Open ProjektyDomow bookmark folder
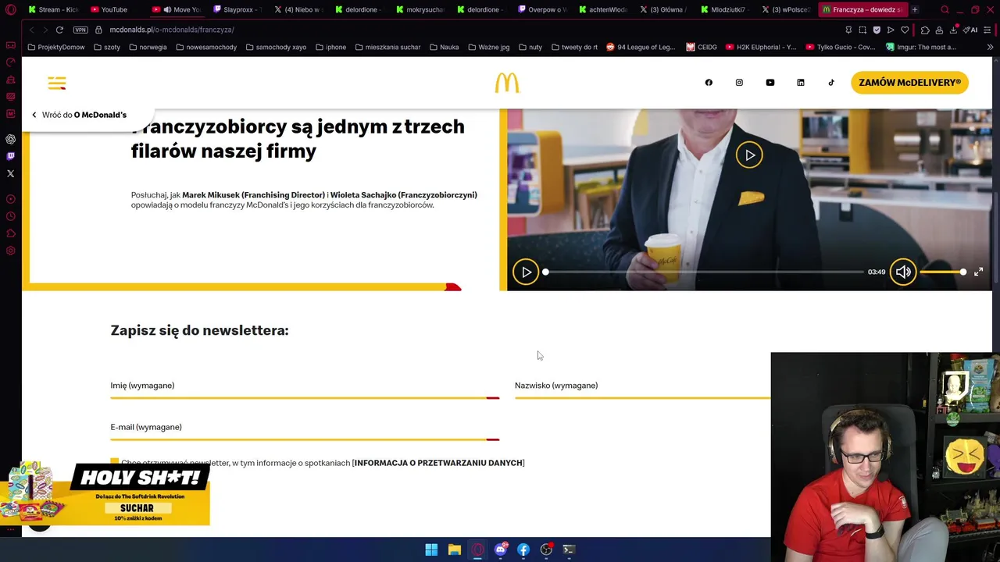 click(x=56, y=47)
